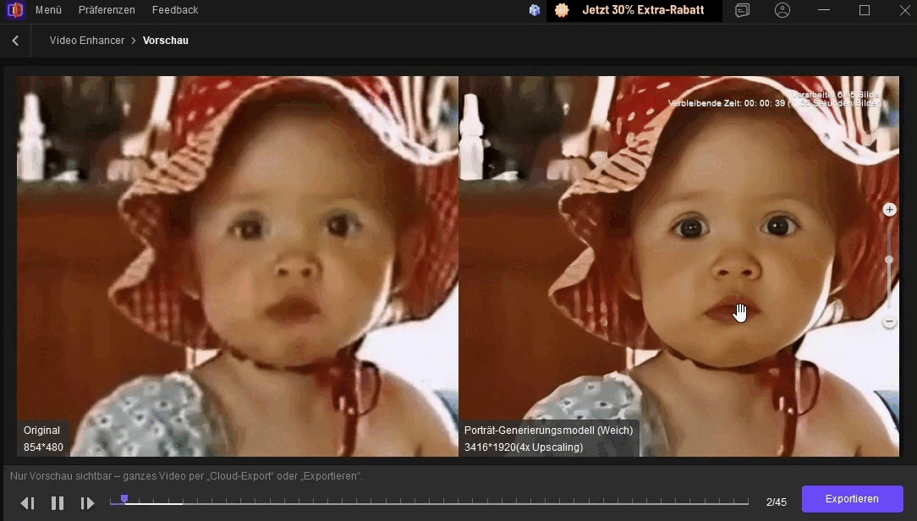
Task: Click the app logo icon
Action: pos(15,10)
